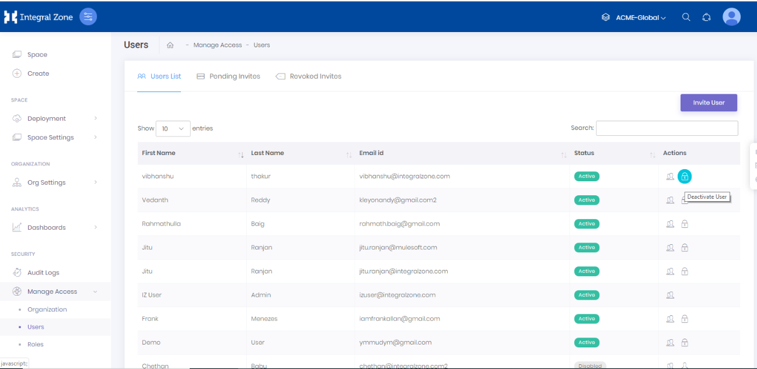Viewport: 757px width, 369px height.
Task: Click email ymmudym@gmail.com
Action: coord(396,343)
